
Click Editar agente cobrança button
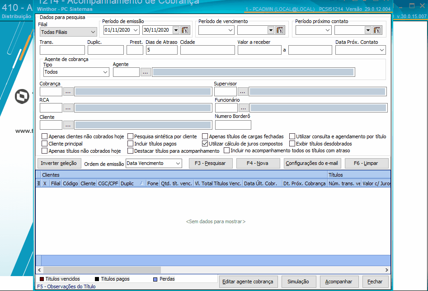(x=248, y=282)
